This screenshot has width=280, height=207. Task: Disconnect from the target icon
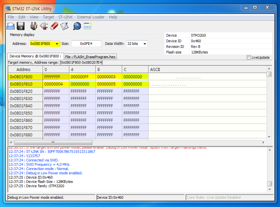[x=43, y=26]
